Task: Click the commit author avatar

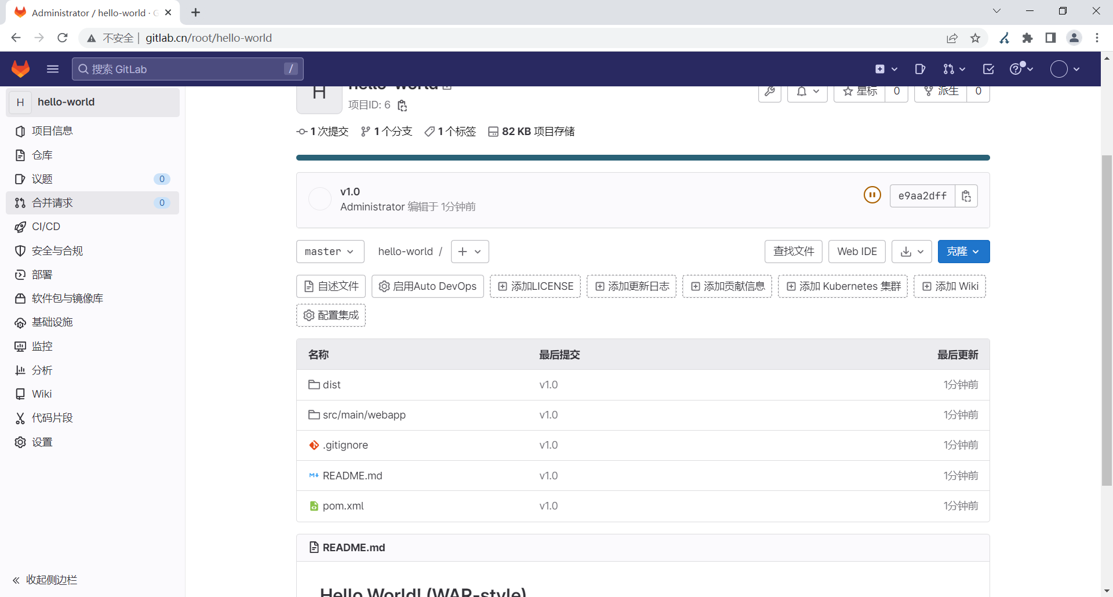Action: [x=320, y=199]
